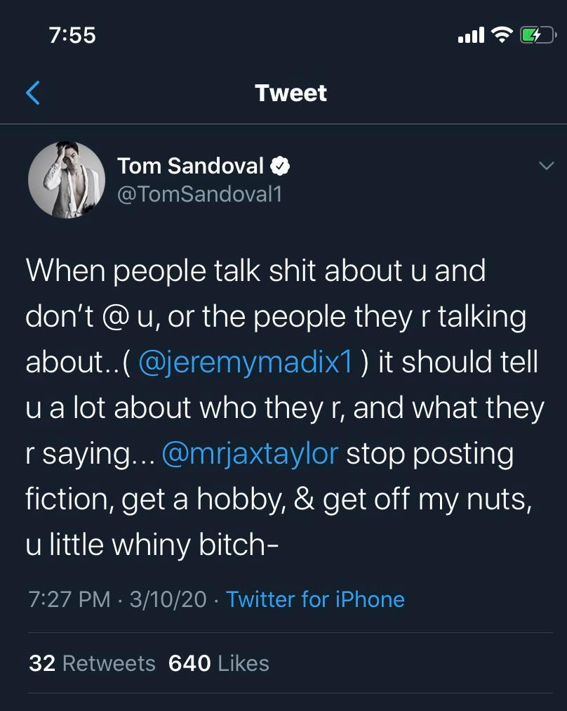This screenshot has height=711, width=567.
Task: Open the tweet options chevron menu
Action: (x=545, y=166)
